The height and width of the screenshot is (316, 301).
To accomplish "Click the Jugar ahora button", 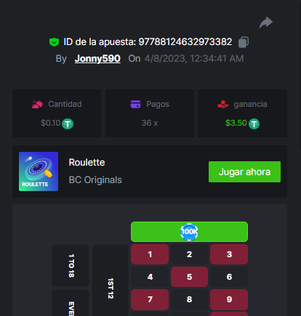I will coord(244,171).
